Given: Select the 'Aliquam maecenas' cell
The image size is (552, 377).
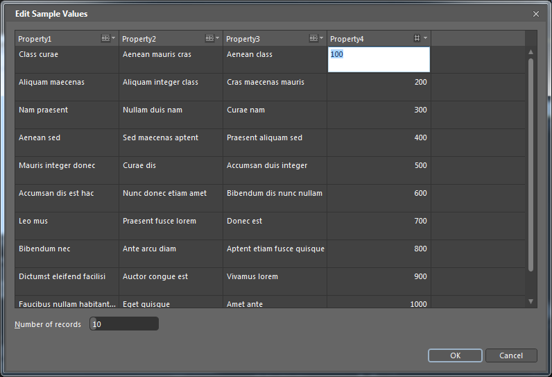Looking at the screenshot, I should tap(67, 87).
